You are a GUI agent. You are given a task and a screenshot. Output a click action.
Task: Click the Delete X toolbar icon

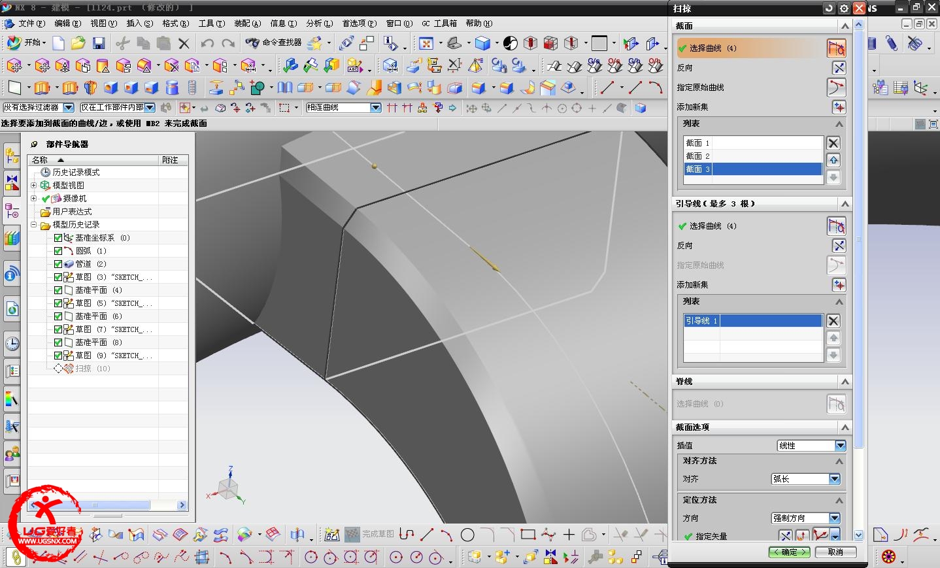click(184, 43)
